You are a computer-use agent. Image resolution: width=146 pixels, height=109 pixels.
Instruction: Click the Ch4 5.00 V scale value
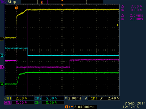coord(51,103)
